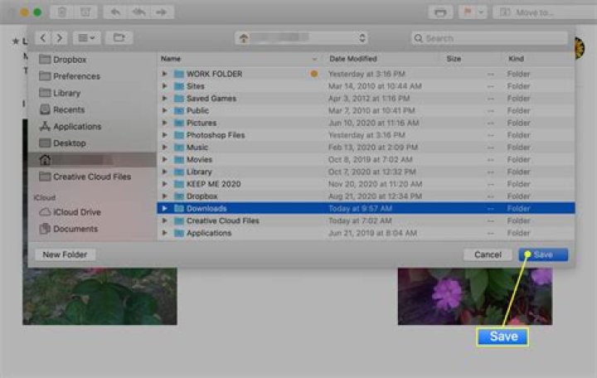This screenshot has width=597, height=378.
Task: Open the view options dropdown
Action: [x=86, y=37]
